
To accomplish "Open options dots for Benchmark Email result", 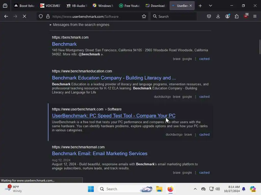I will pyautogui.click(x=195, y=173).
